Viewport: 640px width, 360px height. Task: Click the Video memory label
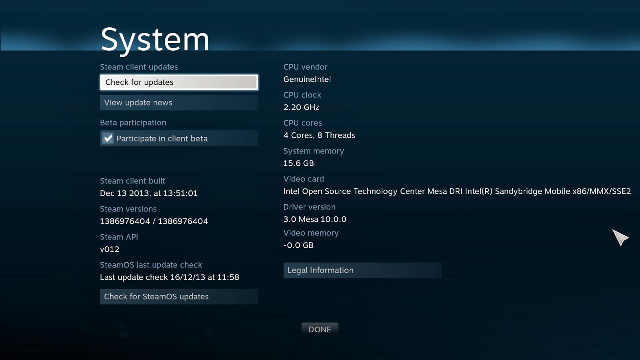pos(311,233)
